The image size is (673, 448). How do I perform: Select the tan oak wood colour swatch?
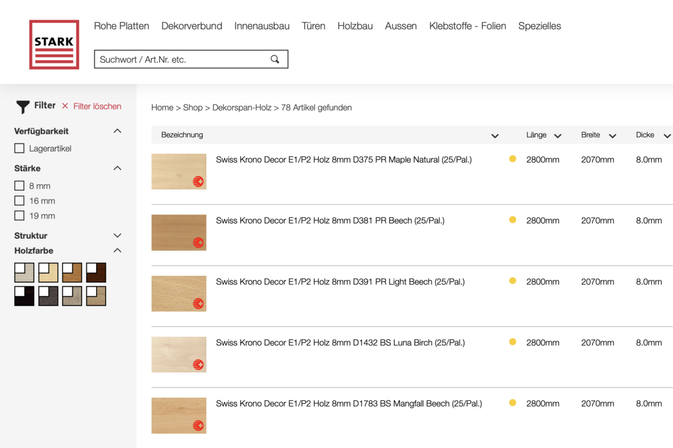[96, 296]
